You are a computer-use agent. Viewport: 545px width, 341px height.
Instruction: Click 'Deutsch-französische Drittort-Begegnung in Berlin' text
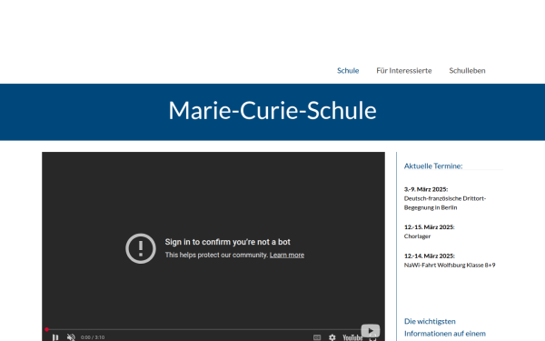point(445,203)
